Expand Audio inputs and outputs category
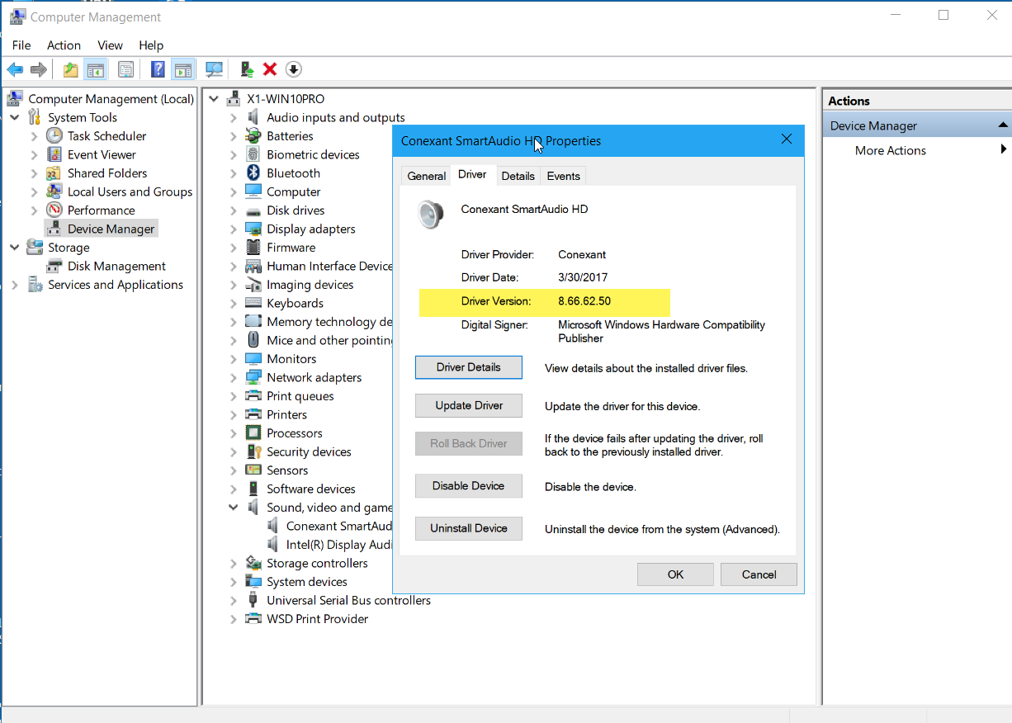 (x=234, y=117)
